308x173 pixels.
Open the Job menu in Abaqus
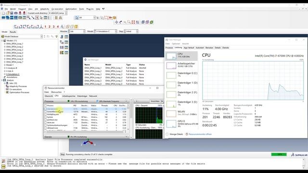(37, 9)
